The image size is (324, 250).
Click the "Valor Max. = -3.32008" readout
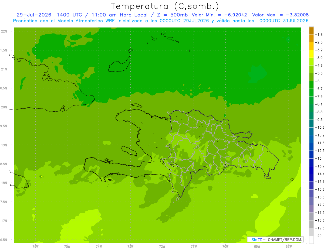(280, 15)
